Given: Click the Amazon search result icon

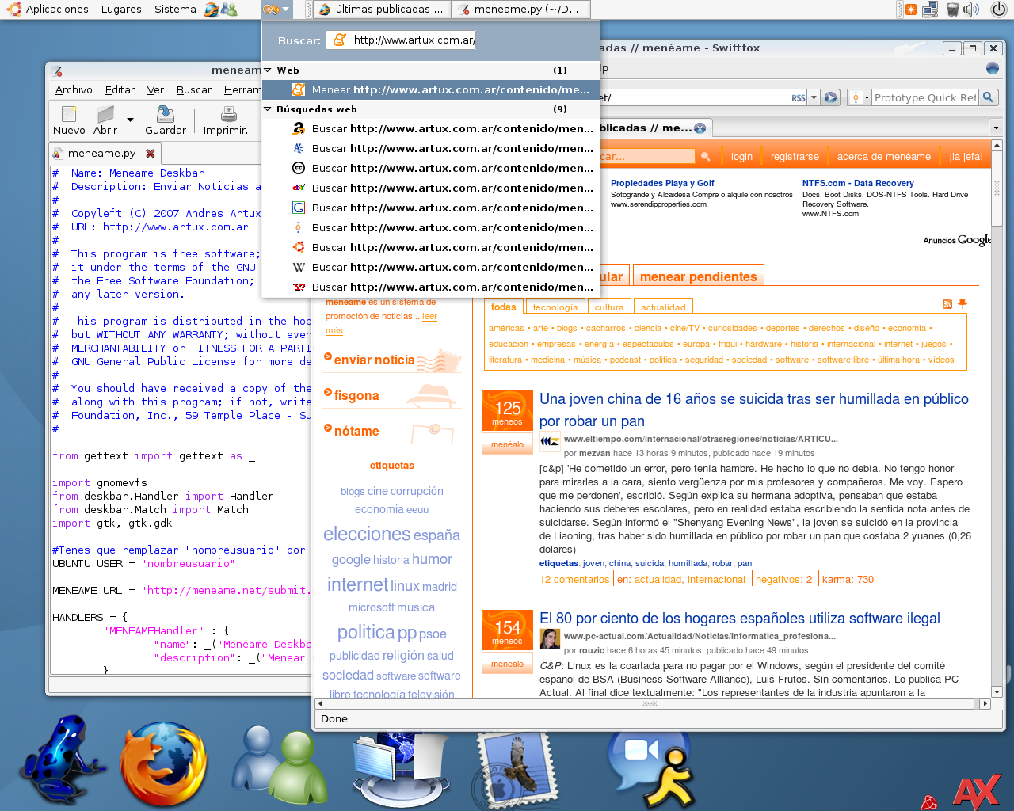Looking at the screenshot, I should 299,128.
